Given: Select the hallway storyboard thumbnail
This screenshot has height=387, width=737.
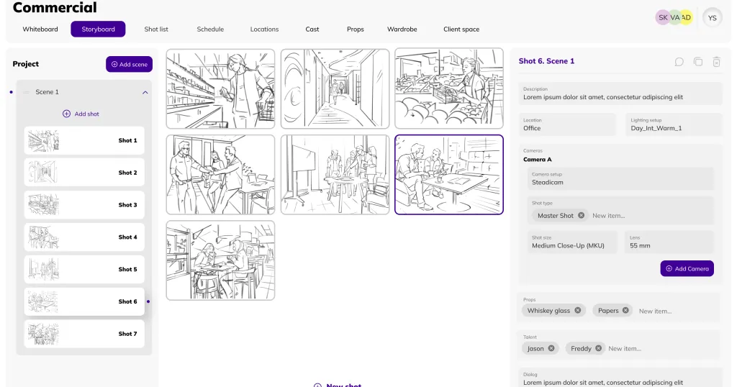Looking at the screenshot, I should [335, 88].
